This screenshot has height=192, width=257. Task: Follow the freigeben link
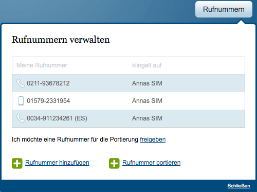click(x=153, y=139)
